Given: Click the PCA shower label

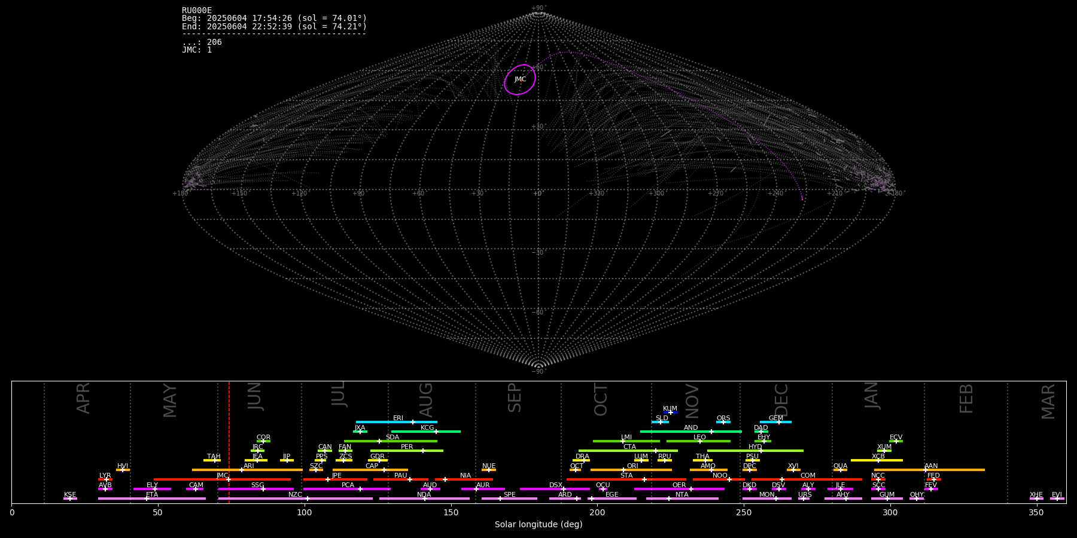Looking at the screenshot, I should tap(348, 485).
